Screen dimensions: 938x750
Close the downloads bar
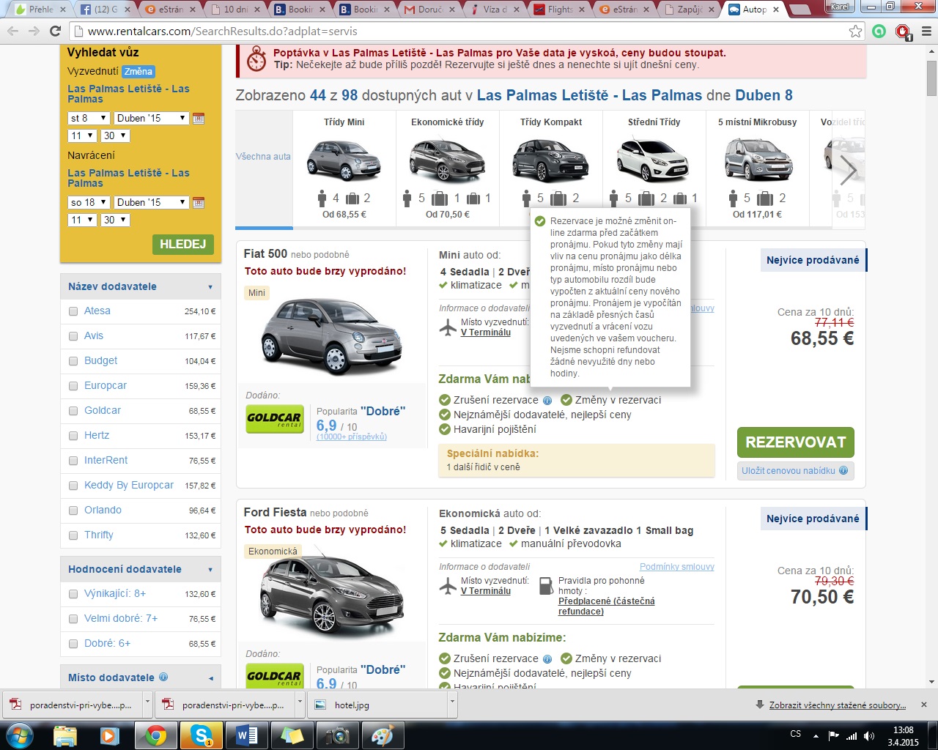924,705
